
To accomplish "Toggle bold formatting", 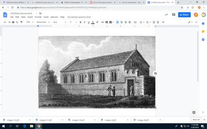I will pos(81,22).
